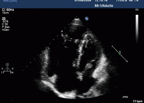Image resolution: width=144 pixels, height=103 pixels.
Task: Click the C3 label above the gray bar
Action: 137,10
